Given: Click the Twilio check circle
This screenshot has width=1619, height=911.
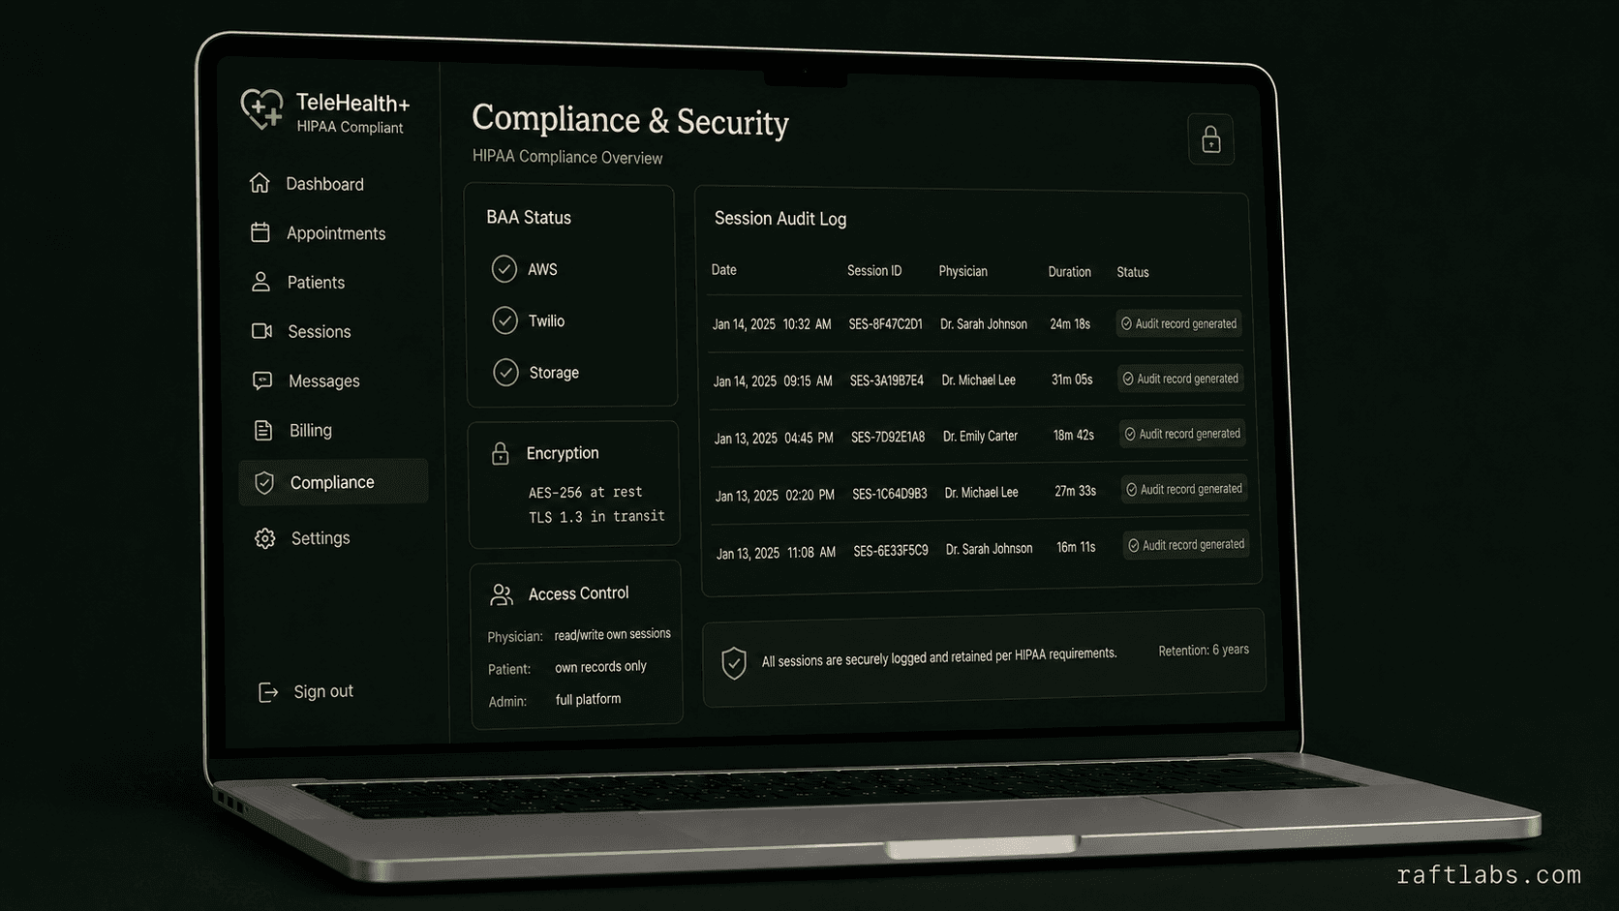Looking at the screenshot, I should click(x=504, y=319).
